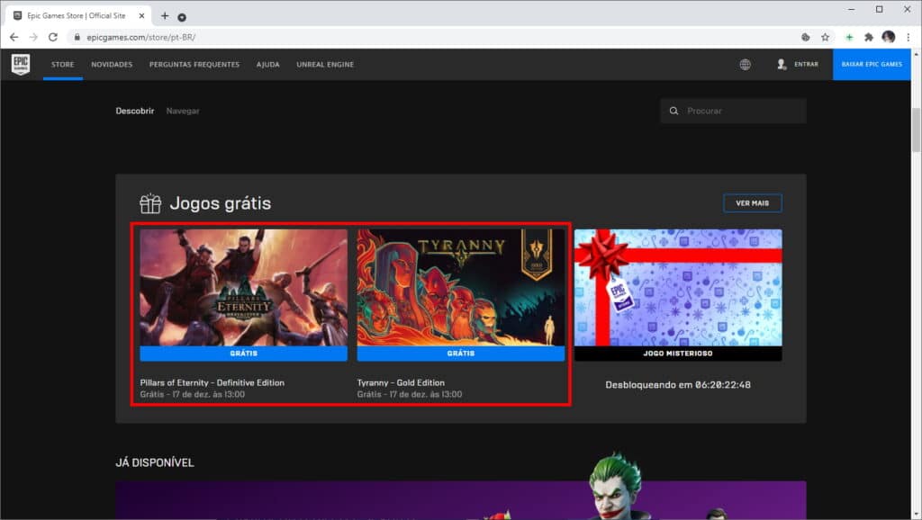922x520 pixels.
Task: Click the padlock site info icon
Action: click(77, 37)
